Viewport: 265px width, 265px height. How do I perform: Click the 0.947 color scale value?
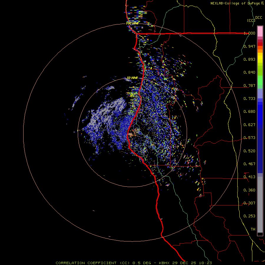[x=249, y=46]
